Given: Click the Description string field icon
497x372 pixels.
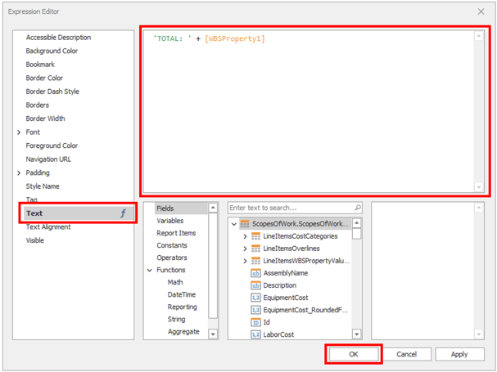Looking at the screenshot, I should click(255, 285).
